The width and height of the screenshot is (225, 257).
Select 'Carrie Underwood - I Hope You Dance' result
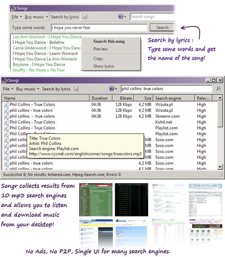point(47,48)
